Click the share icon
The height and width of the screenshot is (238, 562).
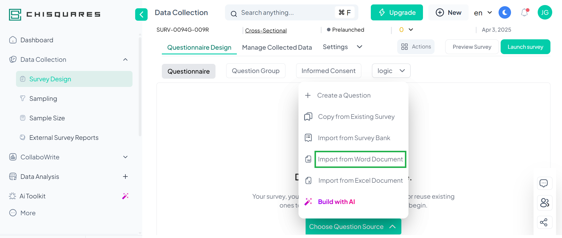point(545,222)
